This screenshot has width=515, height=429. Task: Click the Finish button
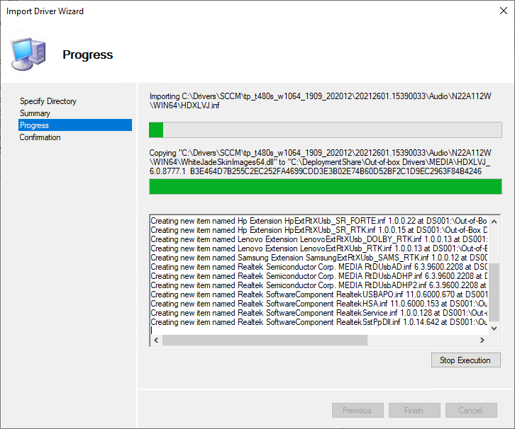pos(414,411)
